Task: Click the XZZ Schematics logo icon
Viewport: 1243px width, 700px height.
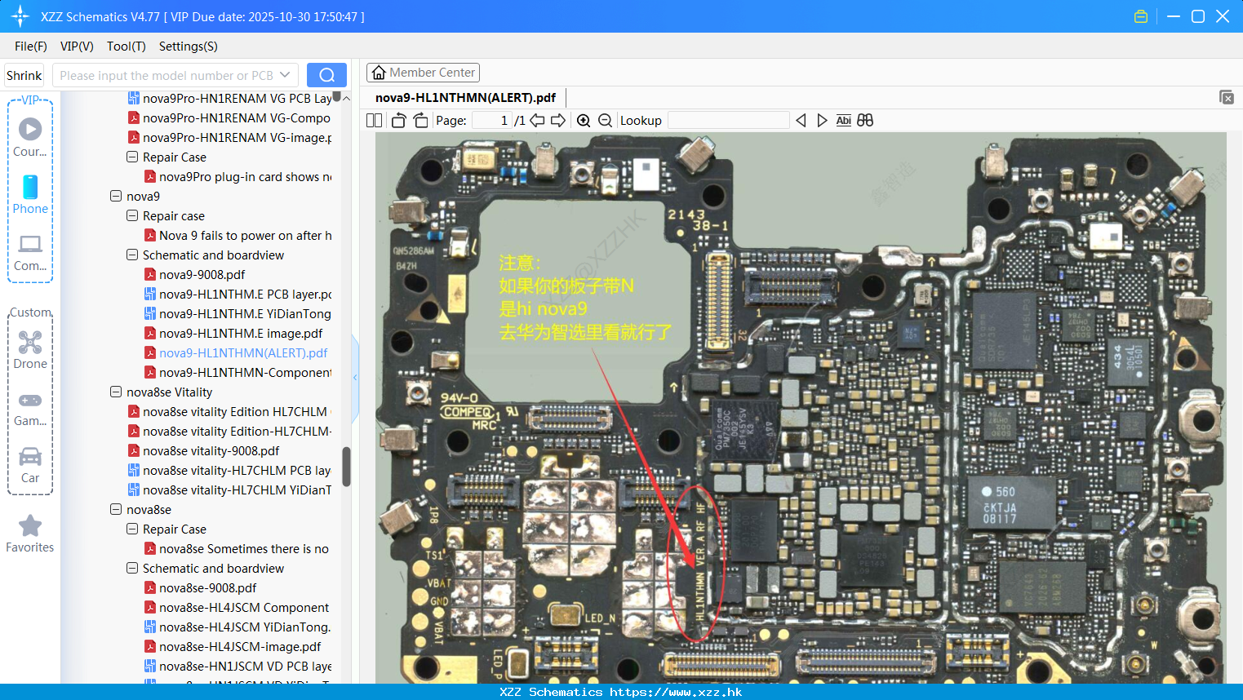Action: click(20, 16)
